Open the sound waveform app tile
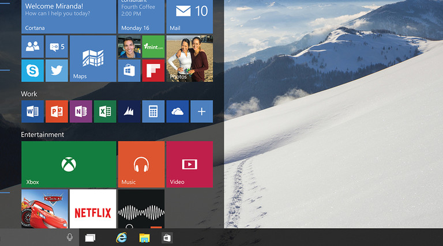Screen dimensions: 443x246 141,209
